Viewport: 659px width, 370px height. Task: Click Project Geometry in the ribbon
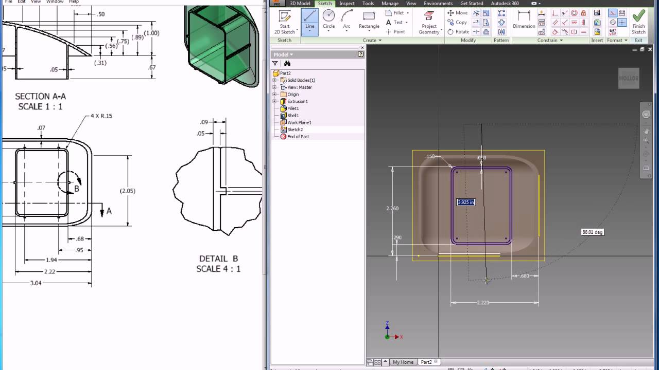click(429, 22)
